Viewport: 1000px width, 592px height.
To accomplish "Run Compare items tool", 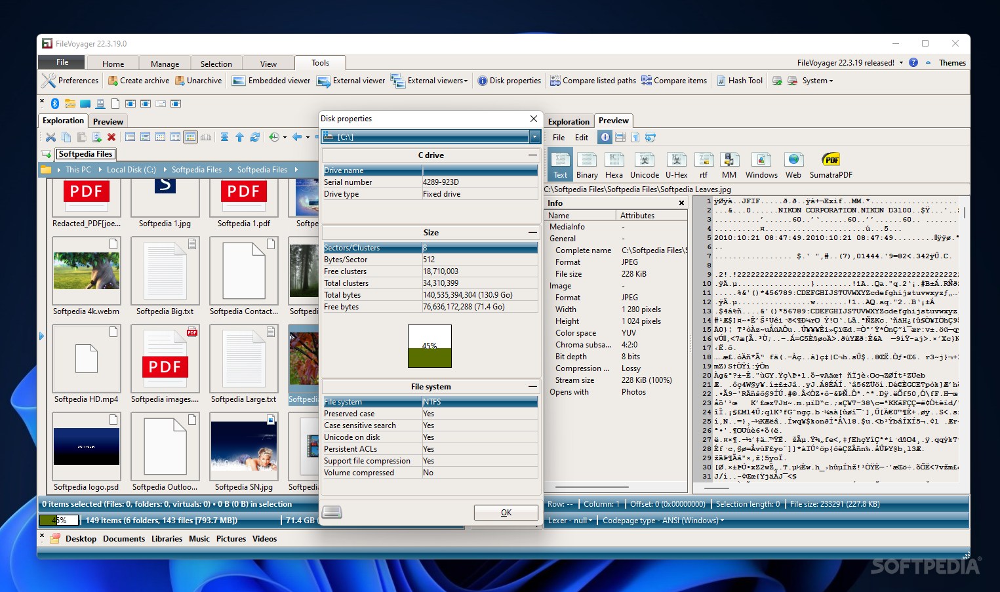I will (x=674, y=81).
